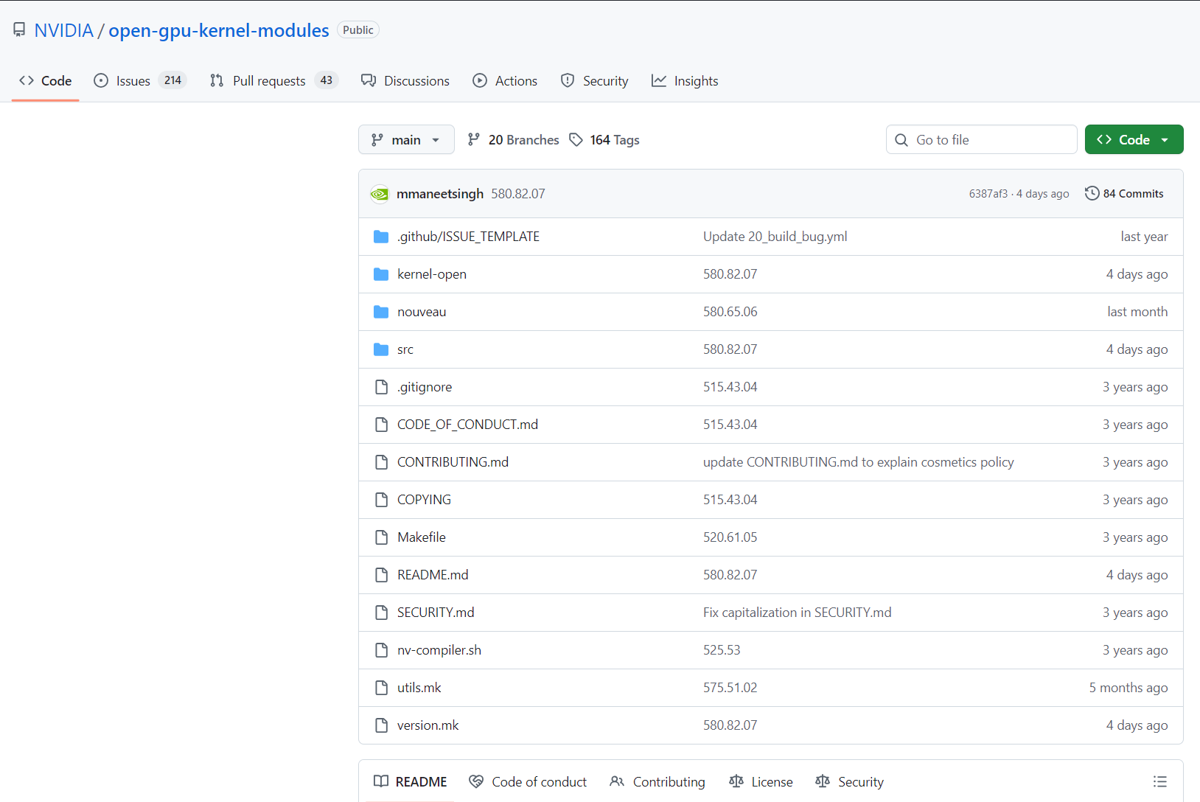Select the Contributing tab
This screenshot has width=1200, height=802.
[657, 781]
